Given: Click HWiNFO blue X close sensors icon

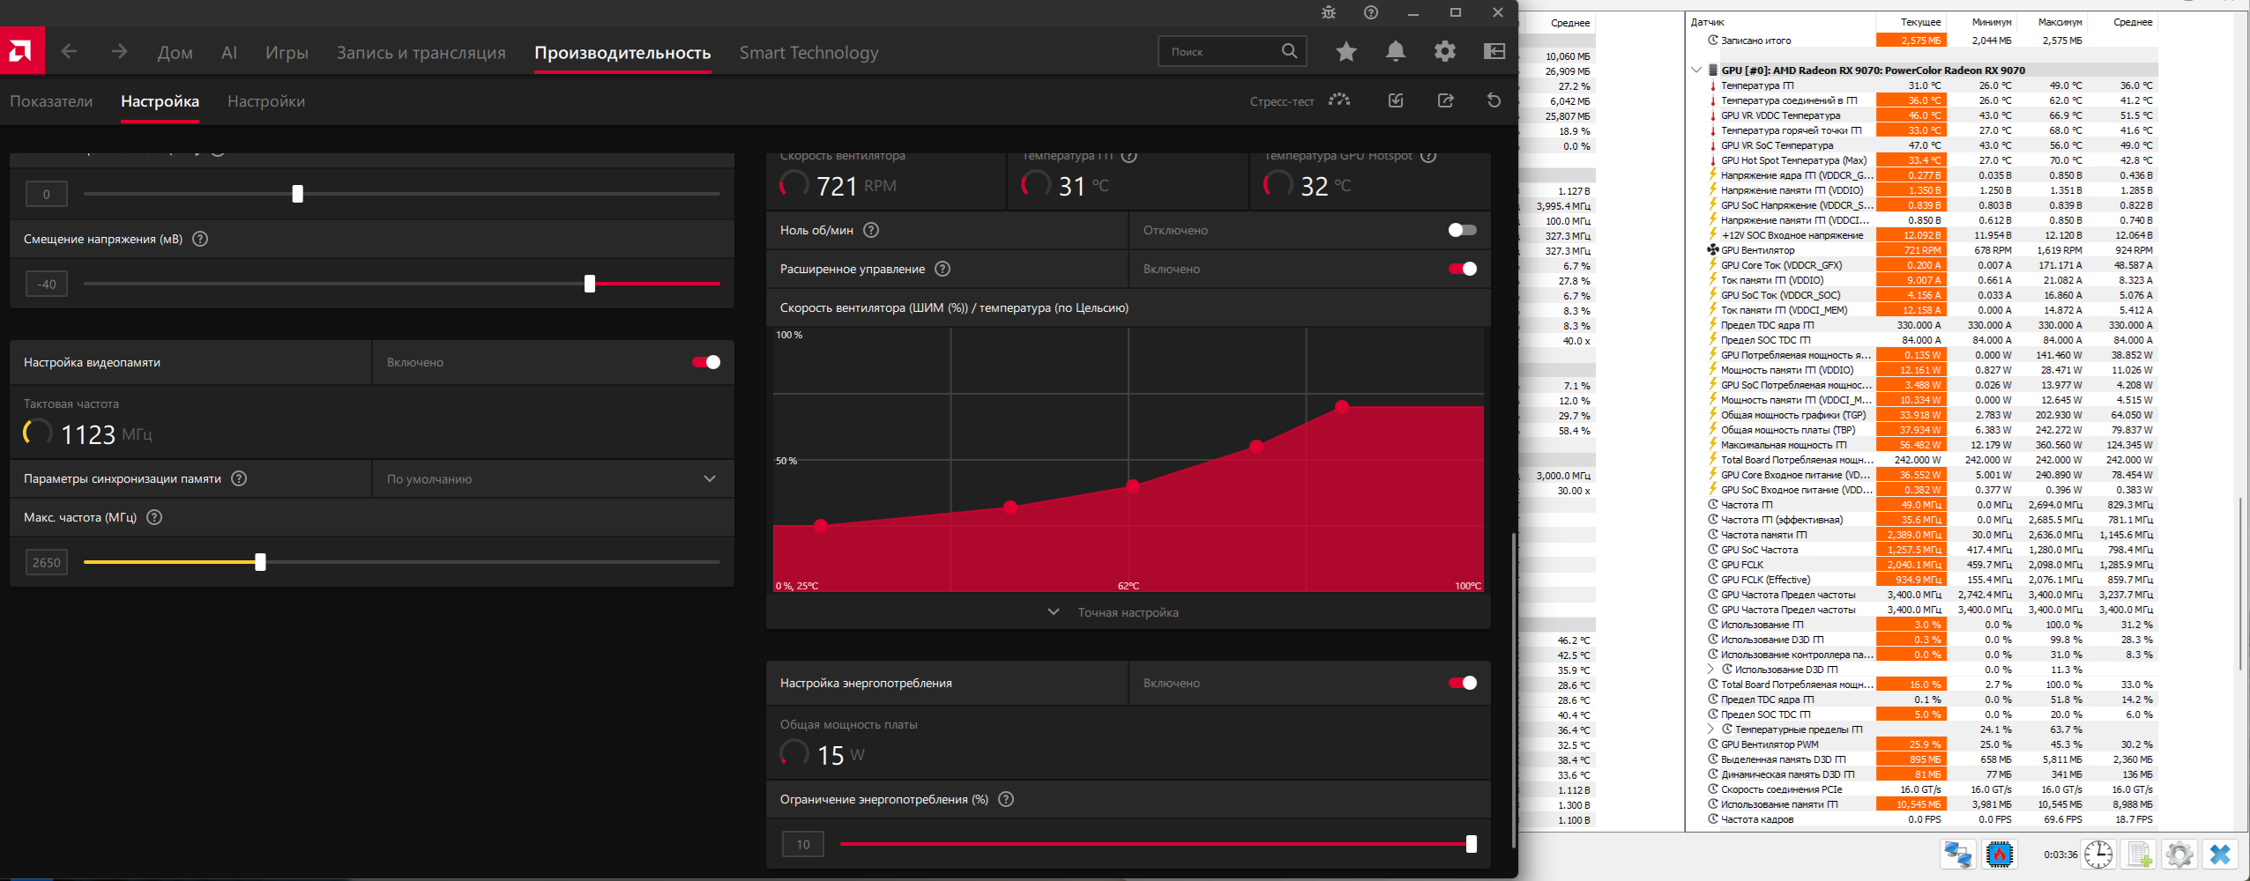Looking at the screenshot, I should (x=2220, y=854).
